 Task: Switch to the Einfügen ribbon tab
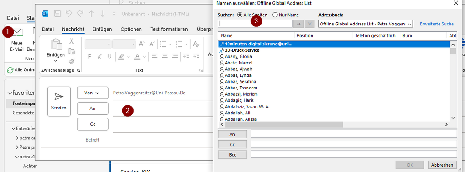click(102, 29)
